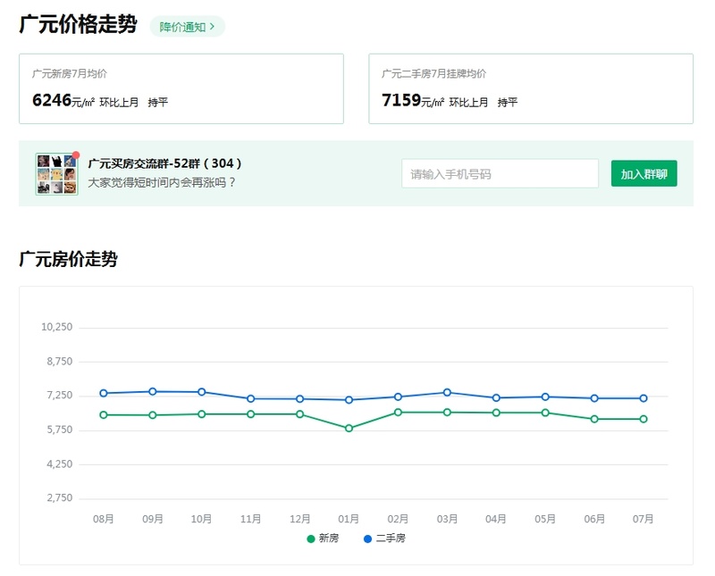Select the 02月 green new-home data point
Screen dimensions: 715x576
398,412
